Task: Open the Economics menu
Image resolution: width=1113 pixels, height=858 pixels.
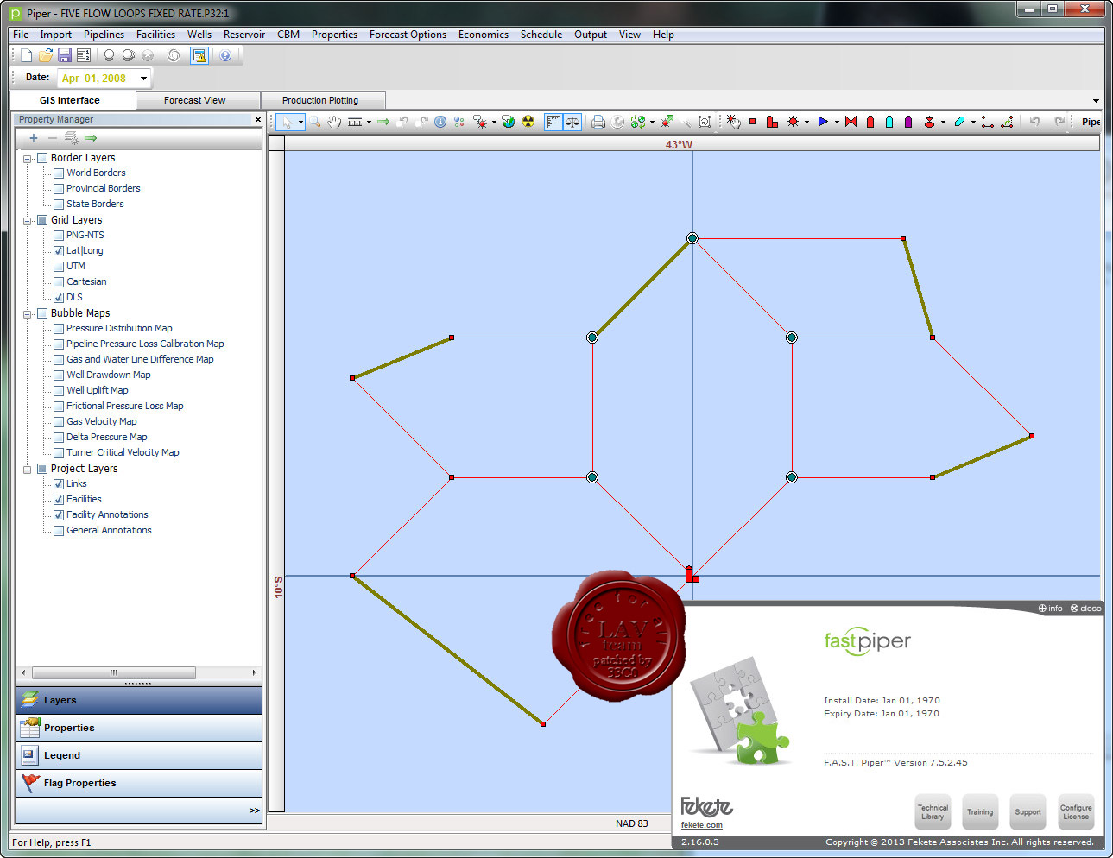Action: [x=484, y=35]
